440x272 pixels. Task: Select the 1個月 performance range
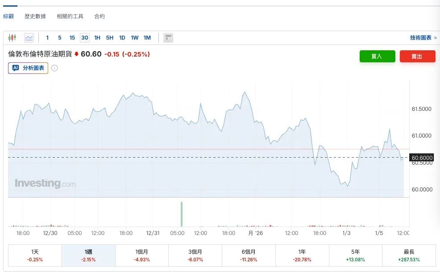(x=142, y=255)
